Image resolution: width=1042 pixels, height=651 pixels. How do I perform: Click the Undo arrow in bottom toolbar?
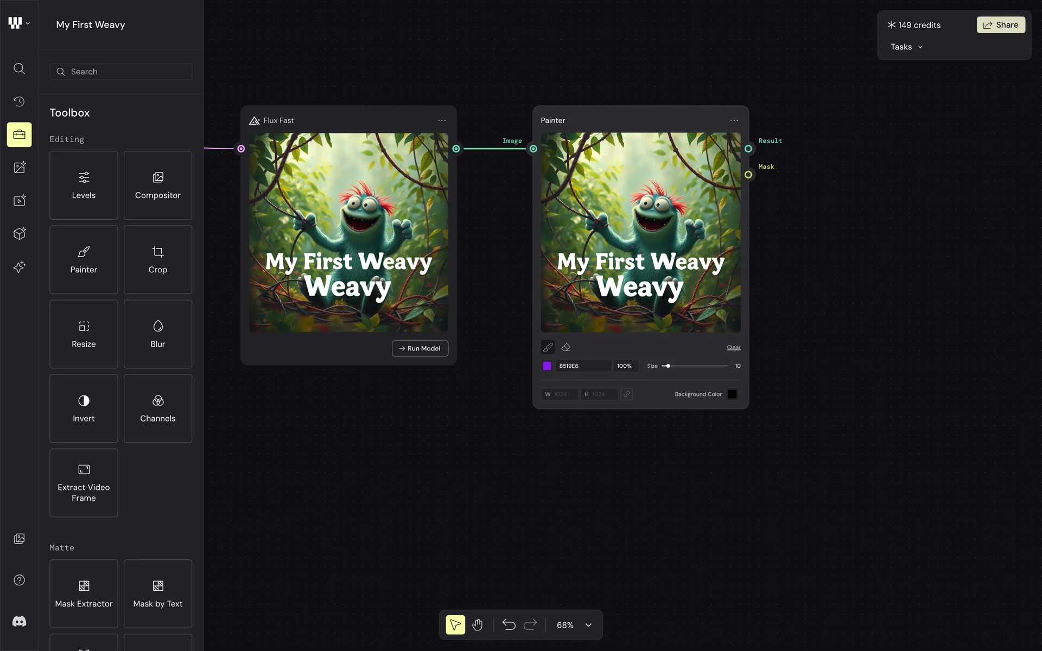coord(509,625)
